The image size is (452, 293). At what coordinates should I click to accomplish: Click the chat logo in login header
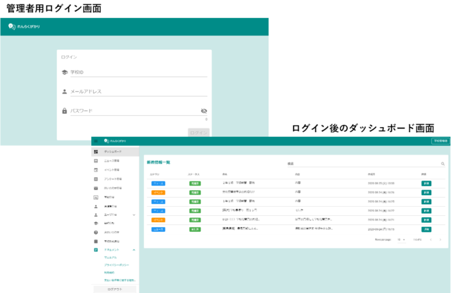12,26
